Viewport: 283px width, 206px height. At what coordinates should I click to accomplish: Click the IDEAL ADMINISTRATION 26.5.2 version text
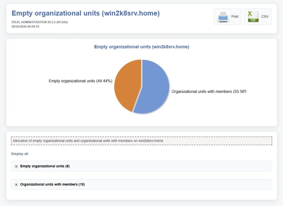pos(40,22)
